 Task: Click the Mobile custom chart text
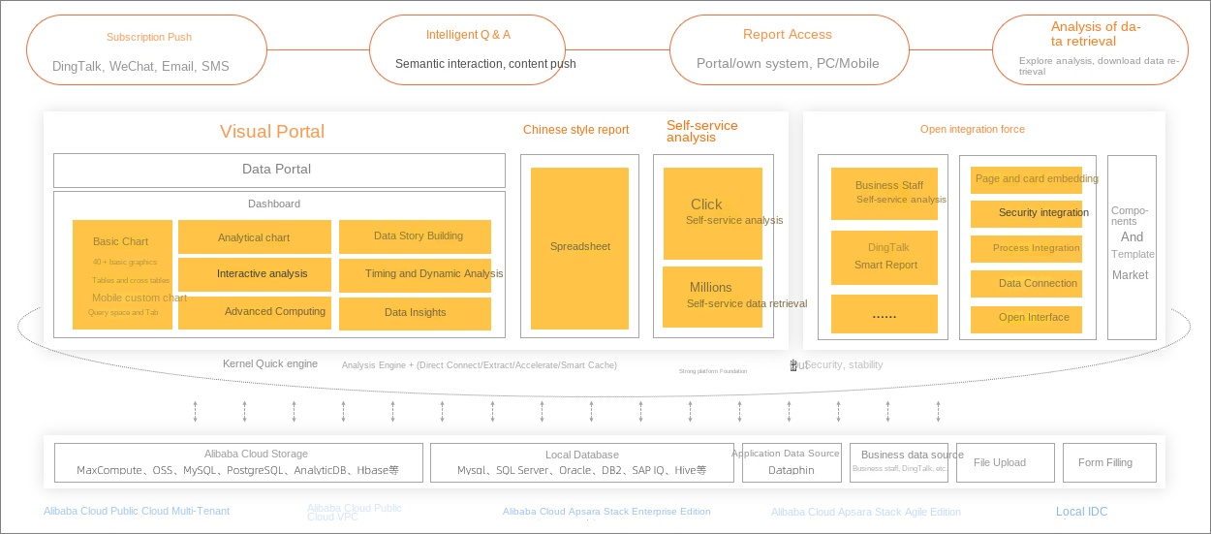click(x=140, y=298)
